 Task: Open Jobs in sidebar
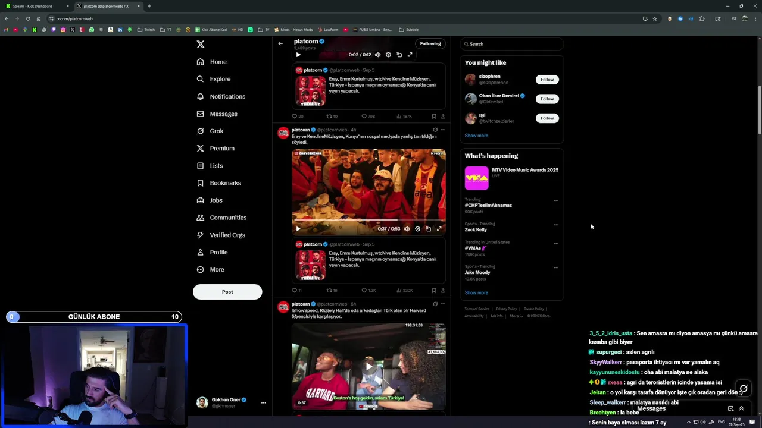(x=209, y=200)
